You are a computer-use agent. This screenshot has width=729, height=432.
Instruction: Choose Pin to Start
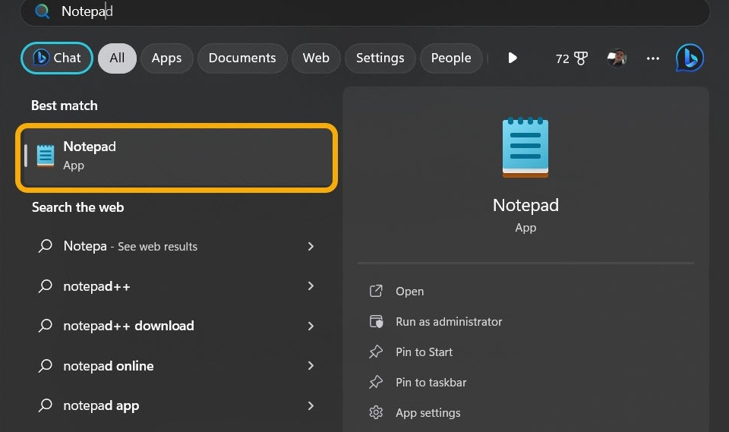pos(424,352)
